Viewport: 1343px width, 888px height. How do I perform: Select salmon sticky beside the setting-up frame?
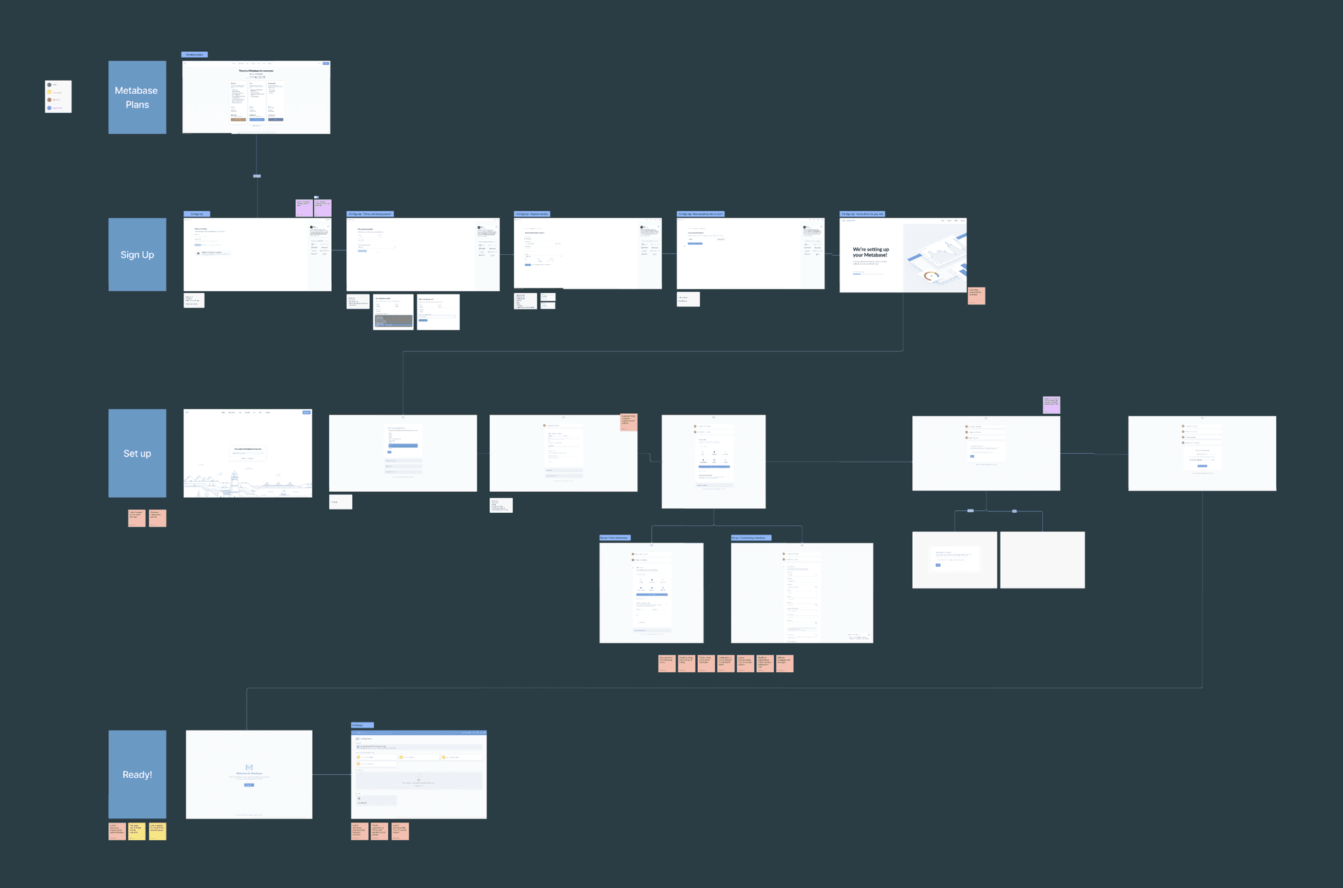(976, 296)
